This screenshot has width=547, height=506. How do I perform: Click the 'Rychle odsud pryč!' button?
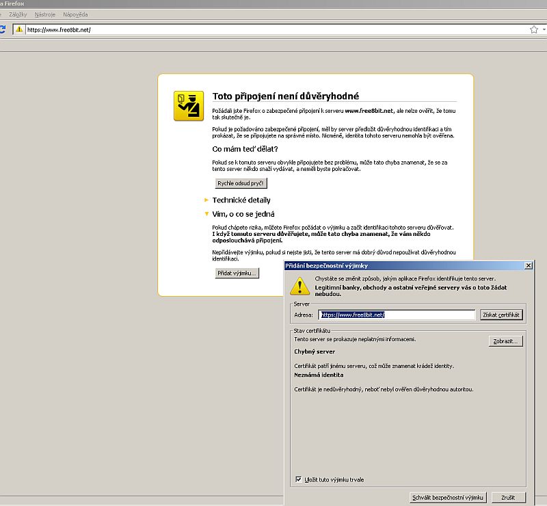coord(241,183)
